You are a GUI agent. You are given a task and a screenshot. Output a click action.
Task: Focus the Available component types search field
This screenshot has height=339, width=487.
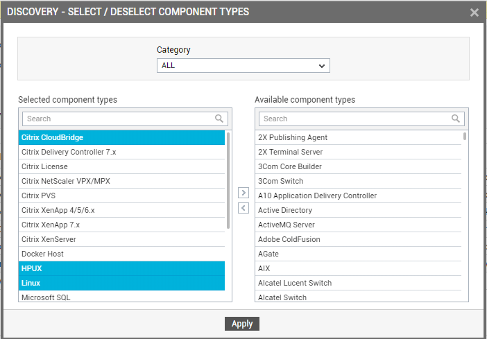(361, 119)
